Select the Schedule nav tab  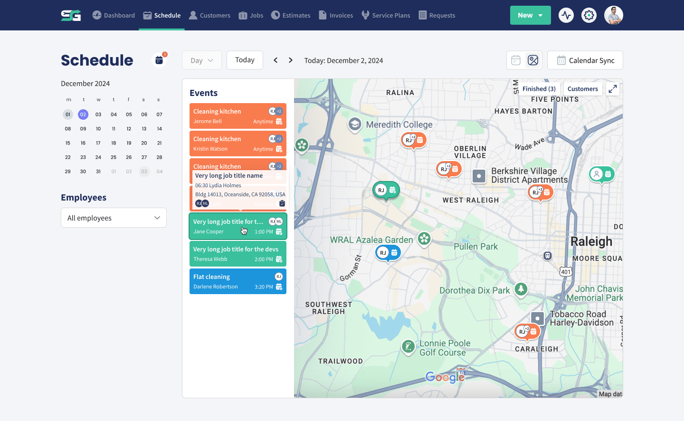pyautogui.click(x=162, y=15)
